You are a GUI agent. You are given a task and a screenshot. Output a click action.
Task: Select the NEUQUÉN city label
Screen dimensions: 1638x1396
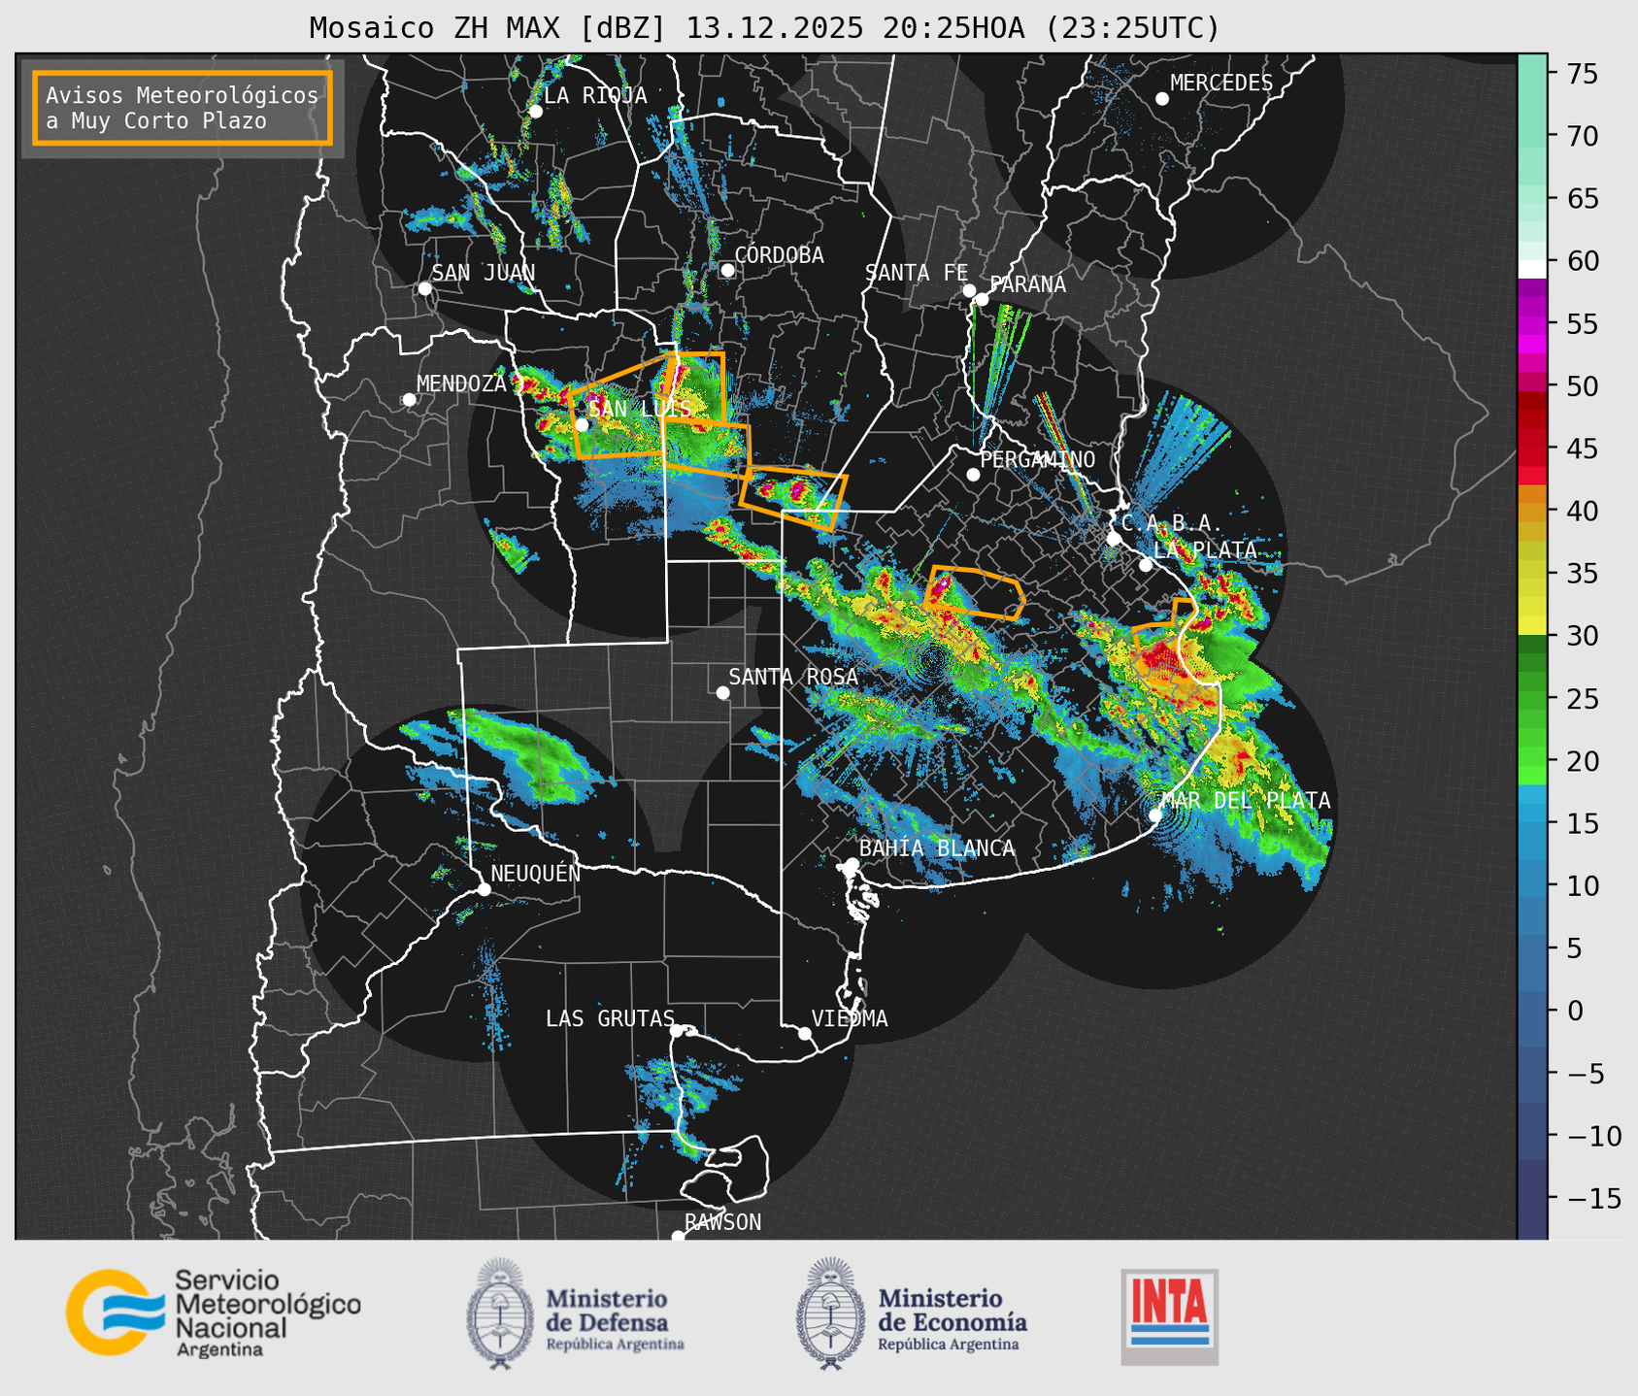535,873
